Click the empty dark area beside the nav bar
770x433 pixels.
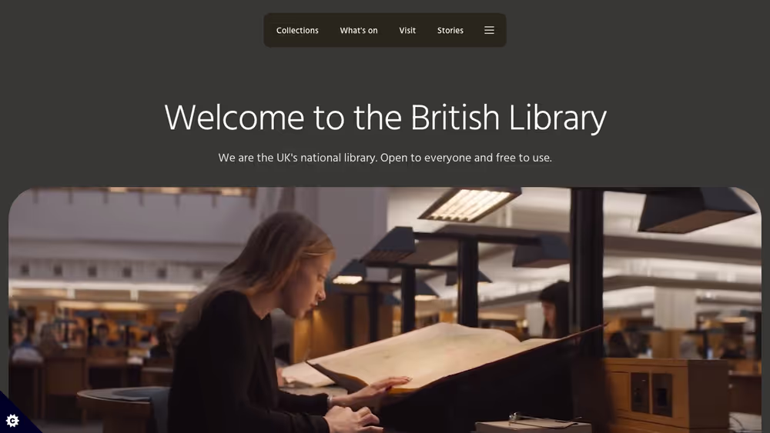click(x=638, y=31)
